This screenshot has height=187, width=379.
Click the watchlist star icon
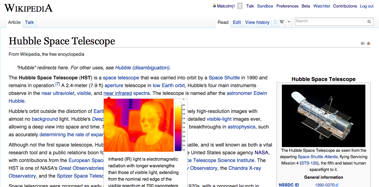275,22
